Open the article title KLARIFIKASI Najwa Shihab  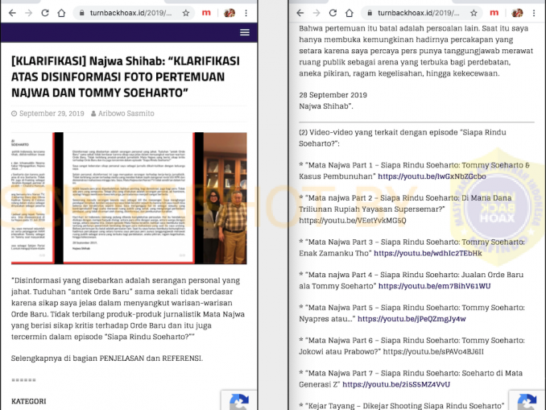126,77
